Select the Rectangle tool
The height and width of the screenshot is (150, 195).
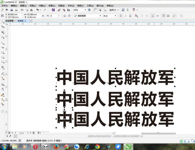click(3, 52)
